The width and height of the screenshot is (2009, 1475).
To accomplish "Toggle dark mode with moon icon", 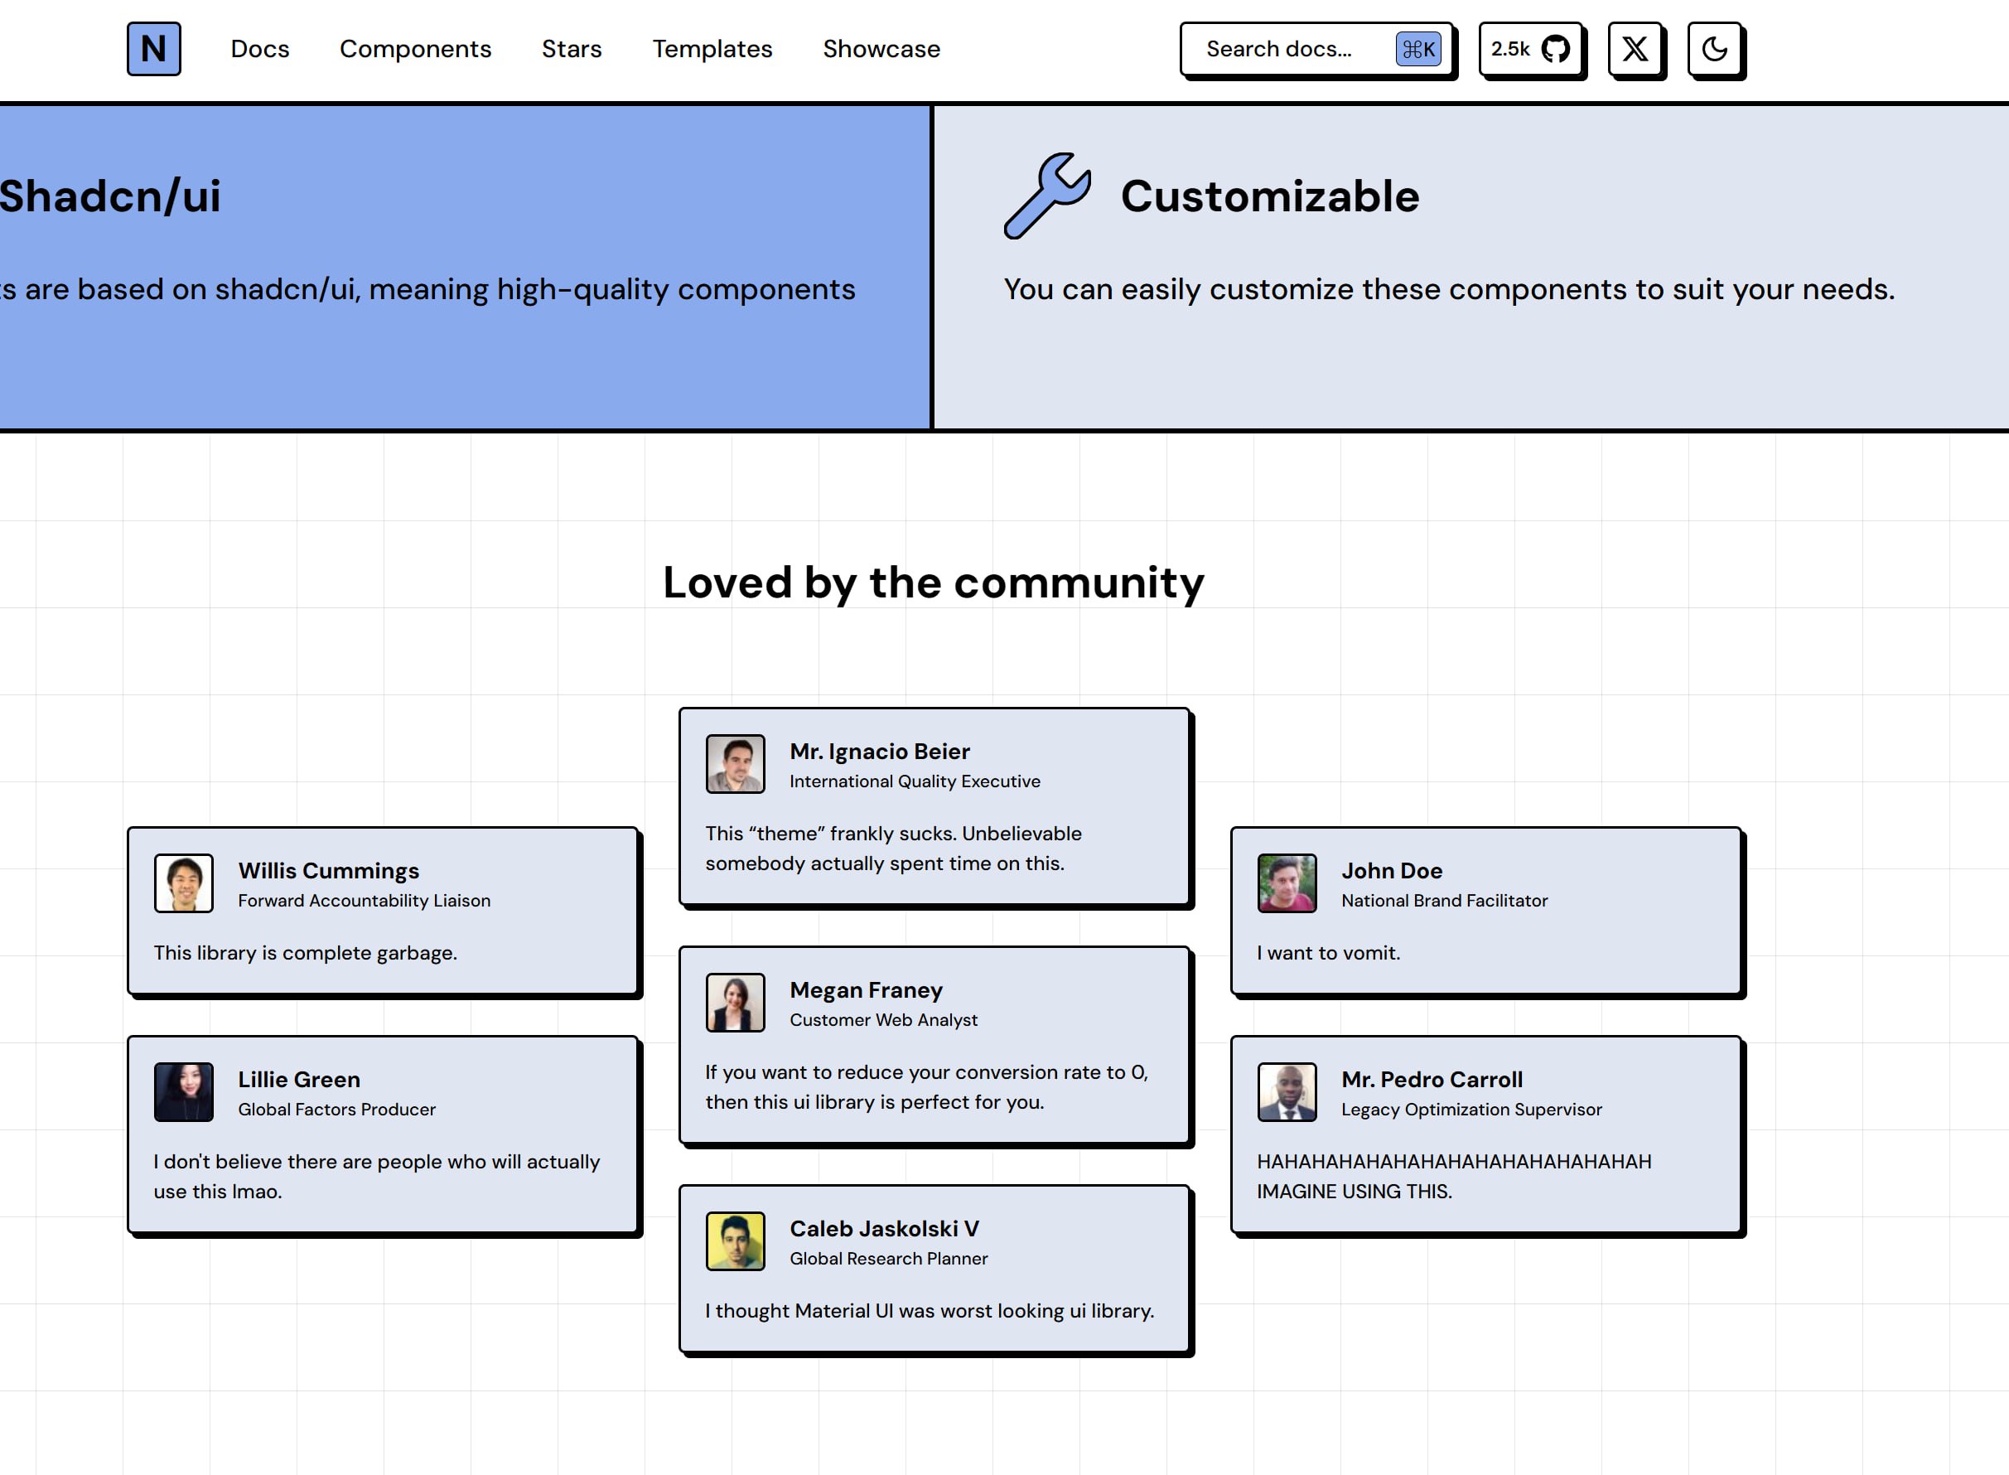I will coord(1713,49).
